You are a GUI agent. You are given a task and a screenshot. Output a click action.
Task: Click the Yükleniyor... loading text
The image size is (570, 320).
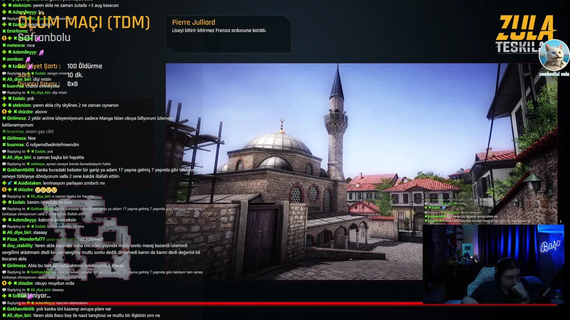point(34,296)
